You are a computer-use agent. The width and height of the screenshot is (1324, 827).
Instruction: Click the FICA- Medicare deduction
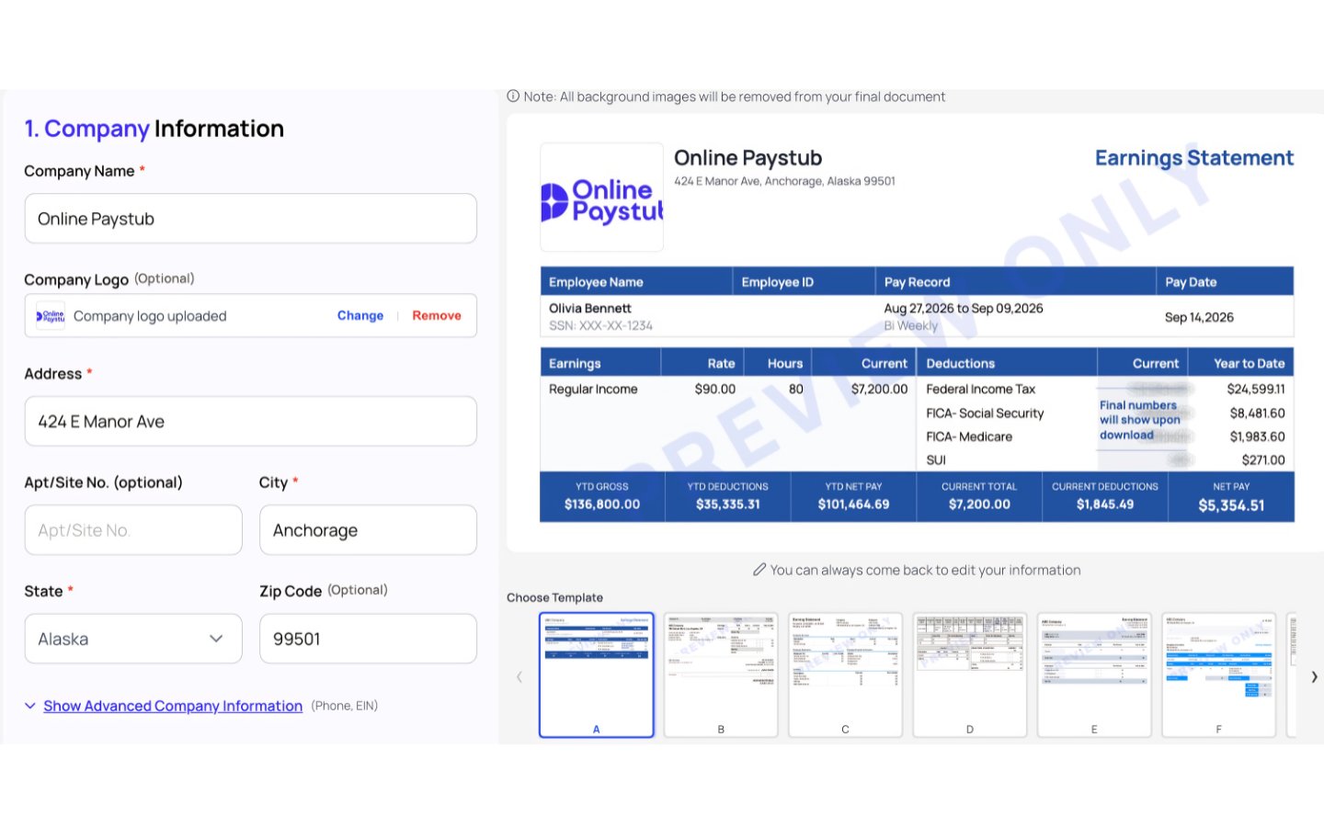969,437
